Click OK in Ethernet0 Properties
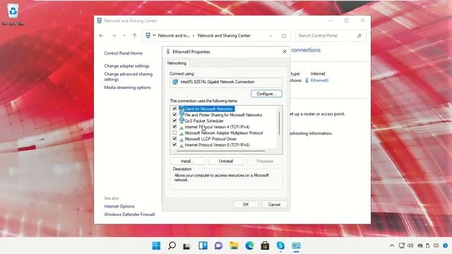The image size is (452, 254). coord(246,205)
